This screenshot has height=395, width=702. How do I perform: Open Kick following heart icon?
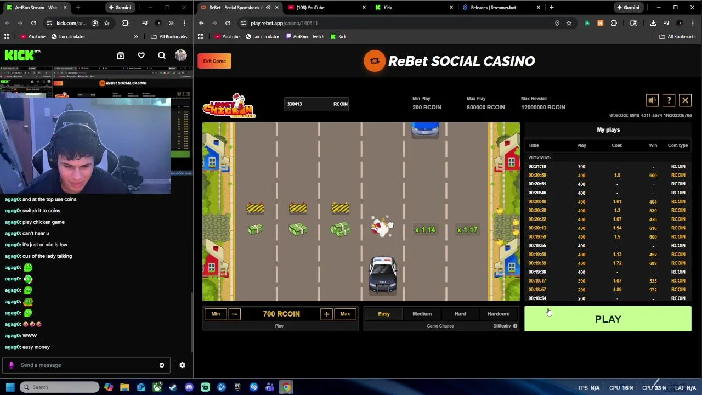[x=141, y=55]
